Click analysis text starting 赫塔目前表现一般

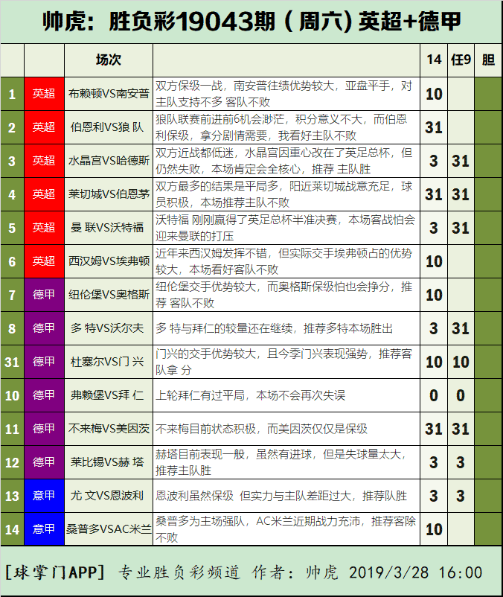point(281,462)
